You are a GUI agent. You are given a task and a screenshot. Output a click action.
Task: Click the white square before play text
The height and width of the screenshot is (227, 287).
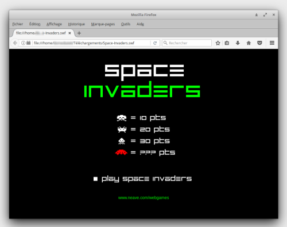tap(95, 179)
